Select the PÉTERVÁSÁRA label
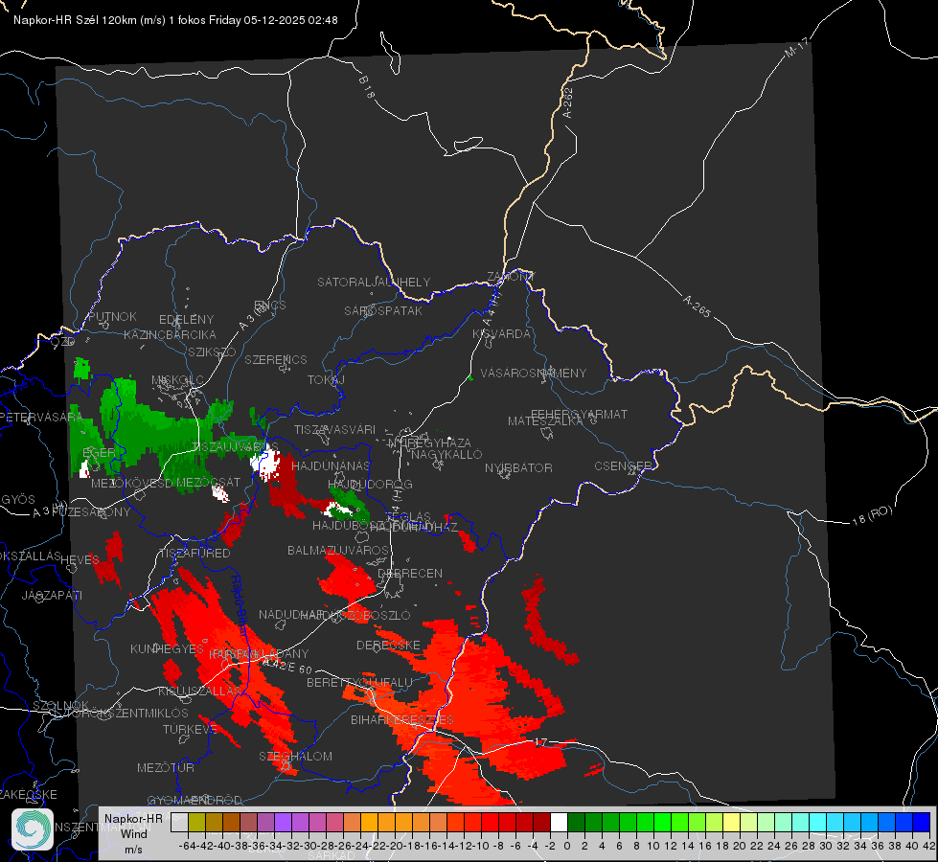938x862 pixels. pyautogui.click(x=41, y=417)
